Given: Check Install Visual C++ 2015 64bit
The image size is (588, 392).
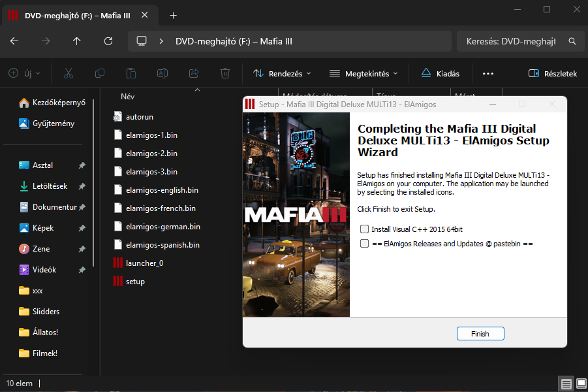Looking at the screenshot, I should click(x=364, y=229).
